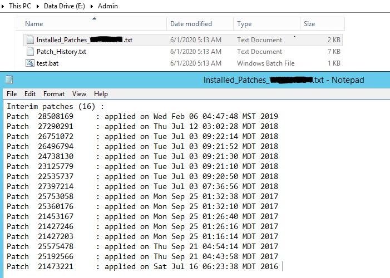Open the Edit menu in Notepad
The height and width of the screenshot is (278, 390).
pos(30,94)
